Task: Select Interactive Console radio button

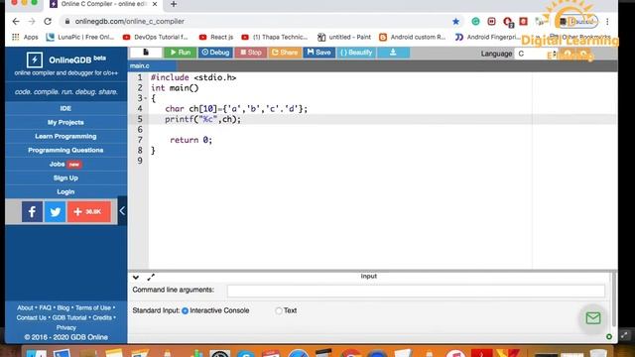Action: (186, 310)
